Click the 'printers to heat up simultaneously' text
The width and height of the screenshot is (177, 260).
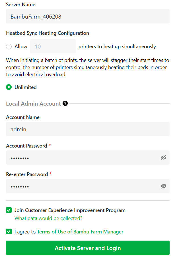(x=117, y=47)
